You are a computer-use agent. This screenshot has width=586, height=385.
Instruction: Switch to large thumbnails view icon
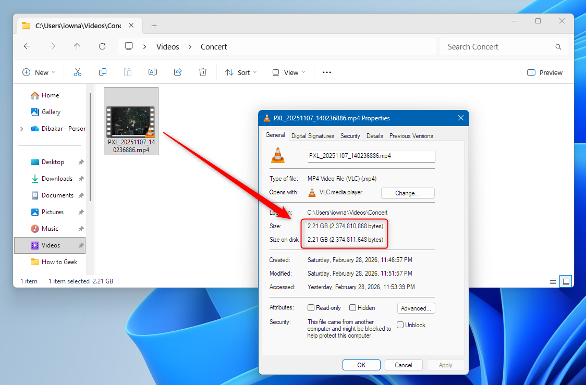click(x=566, y=281)
